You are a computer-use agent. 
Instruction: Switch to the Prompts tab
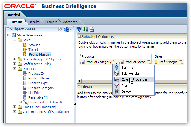tap(51, 22)
